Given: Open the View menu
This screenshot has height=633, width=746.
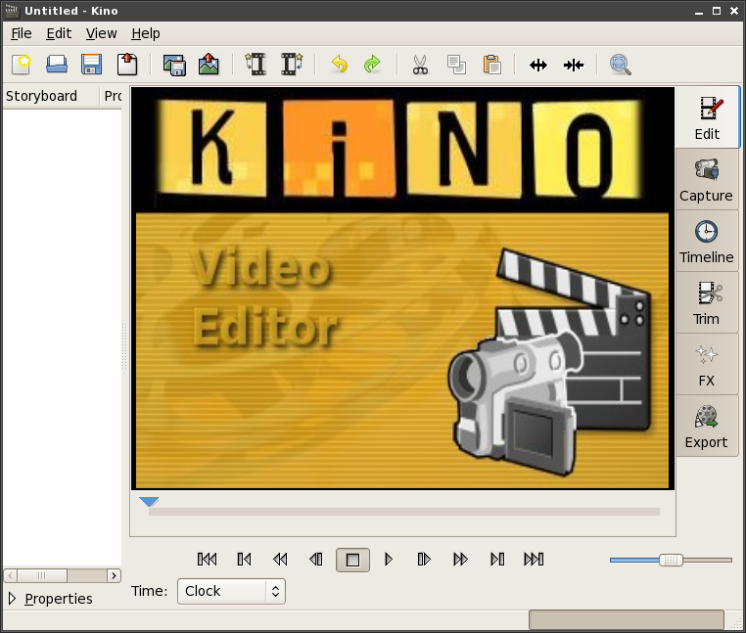Looking at the screenshot, I should 102,33.
